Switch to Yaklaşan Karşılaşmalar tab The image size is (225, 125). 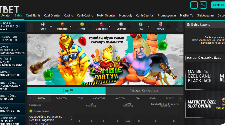click(144, 91)
